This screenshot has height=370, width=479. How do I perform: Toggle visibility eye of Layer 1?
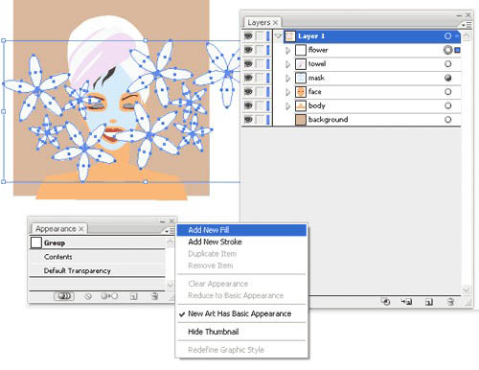click(248, 36)
